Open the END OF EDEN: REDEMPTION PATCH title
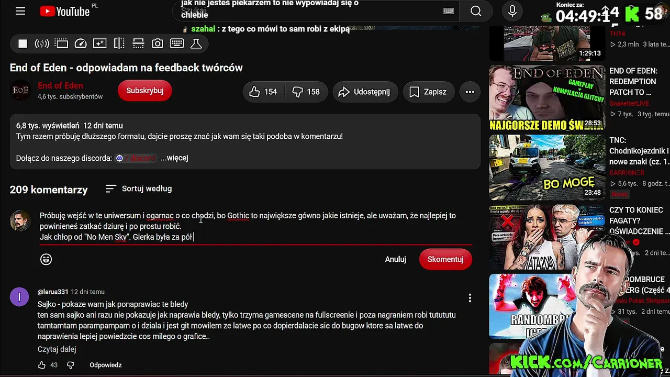 (x=633, y=82)
